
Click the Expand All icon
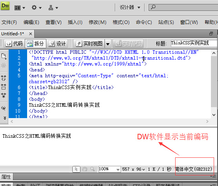[4, 95]
